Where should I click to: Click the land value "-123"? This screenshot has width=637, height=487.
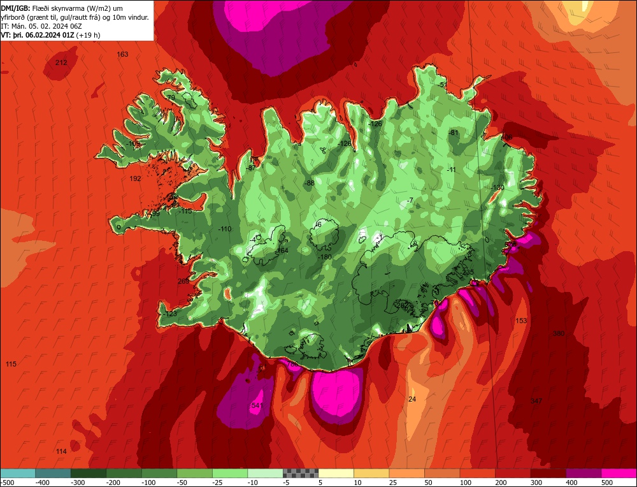click(x=170, y=314)
